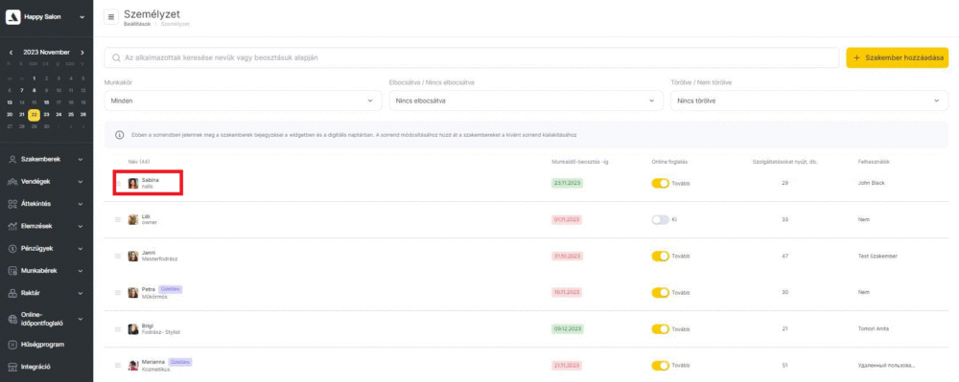The image size is (959, 382).
Task: Open Beállítások breadcrumb link
Action: pos(137,24)
